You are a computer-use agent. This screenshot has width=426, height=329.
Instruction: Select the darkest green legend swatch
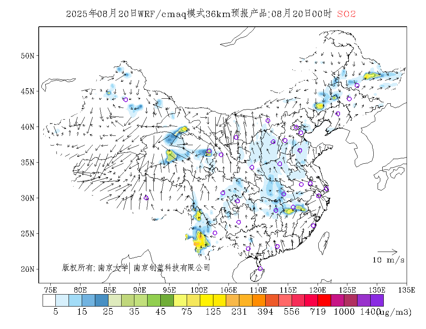tap(167, 300)
